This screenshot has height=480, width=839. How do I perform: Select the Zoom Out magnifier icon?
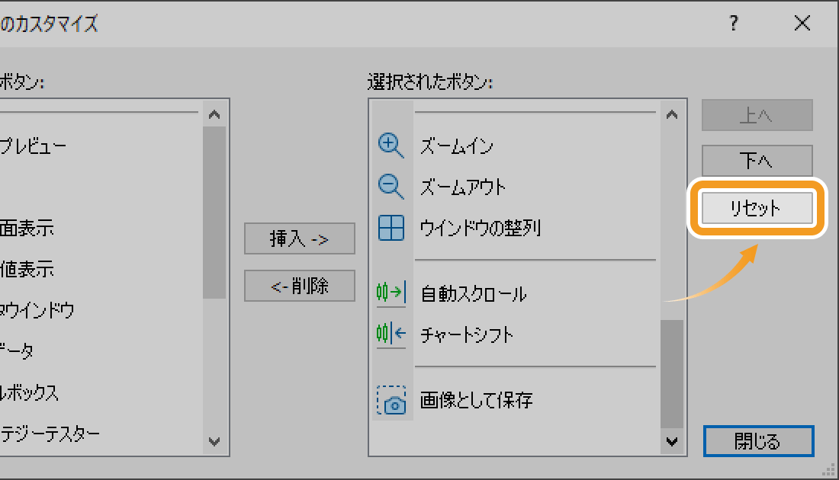391,187
